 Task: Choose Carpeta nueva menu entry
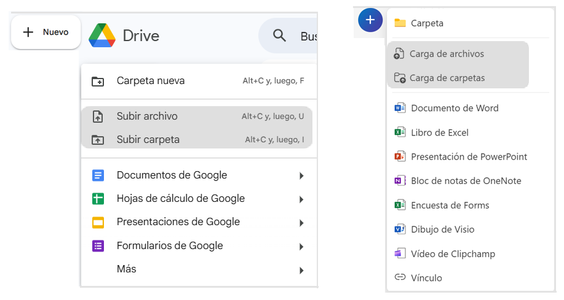click(x=150, y=81)
